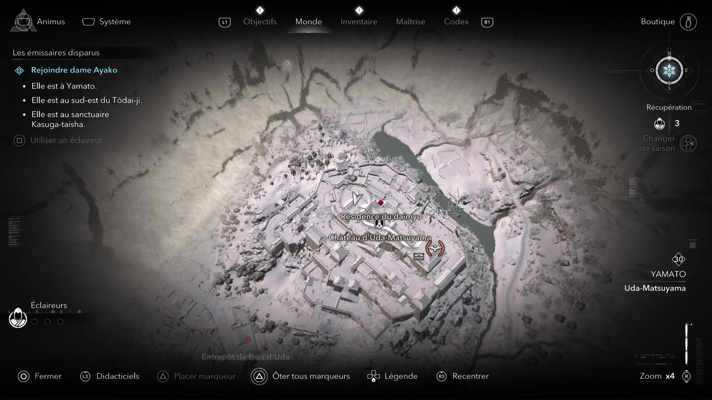Click the Récupération scout icon
Viewport: 712px width, 400px height.
click(660, 123)
